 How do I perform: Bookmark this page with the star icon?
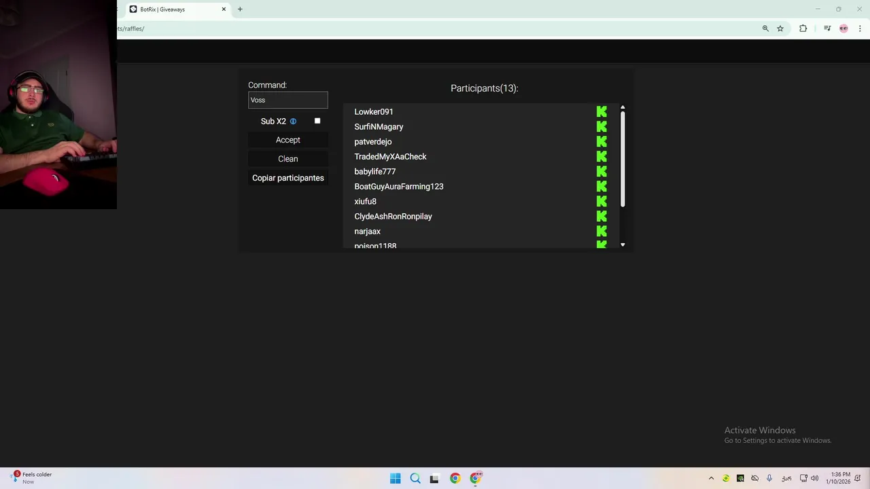tap(780, 29)
